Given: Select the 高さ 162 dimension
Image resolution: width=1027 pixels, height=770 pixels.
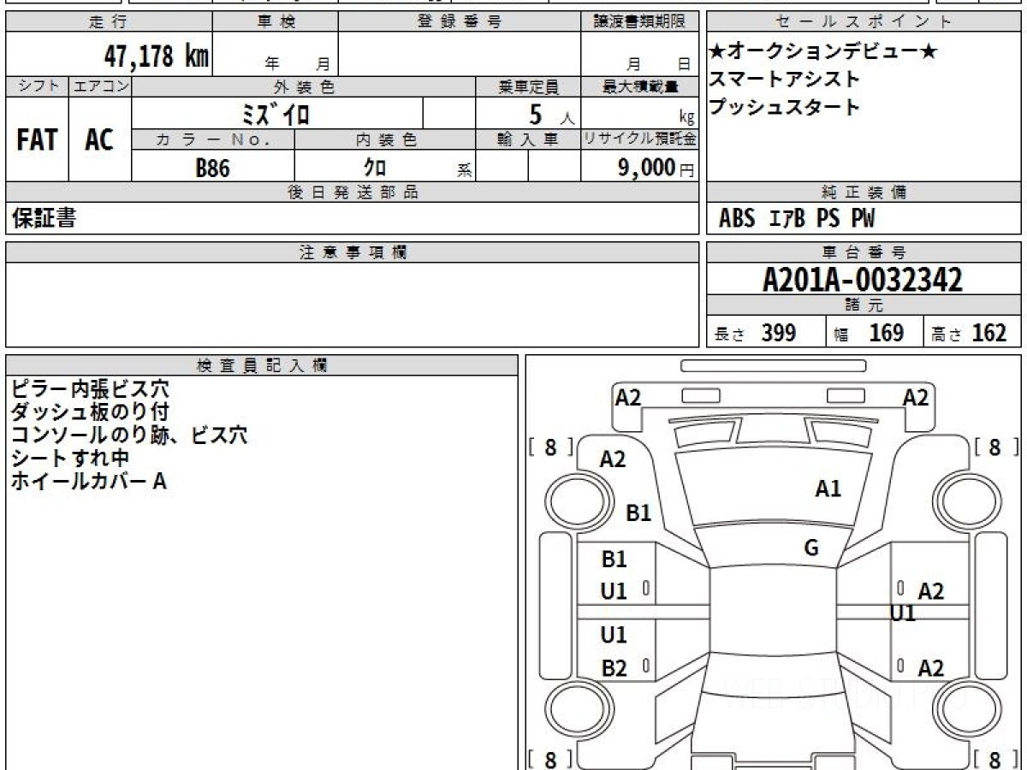Looking at the screenshot, I should 970,333.
